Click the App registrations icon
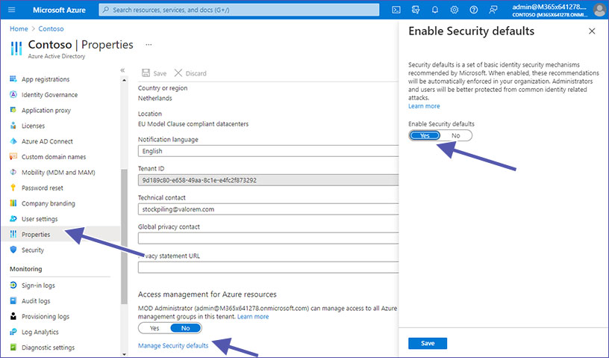The image size is (609, 358). pos(13,79)
